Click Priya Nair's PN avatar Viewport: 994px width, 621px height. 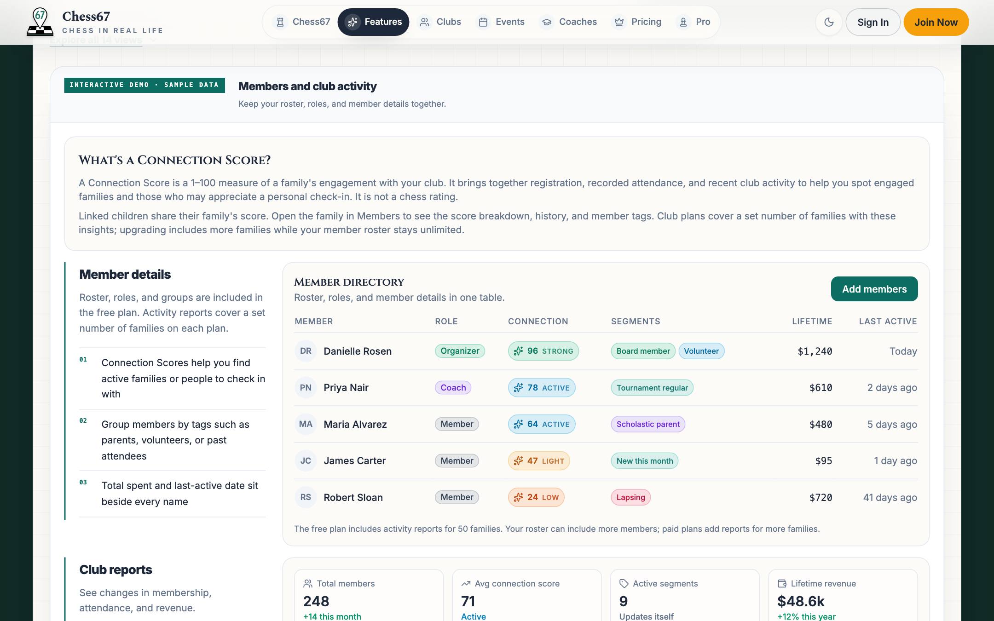point(306,387)
